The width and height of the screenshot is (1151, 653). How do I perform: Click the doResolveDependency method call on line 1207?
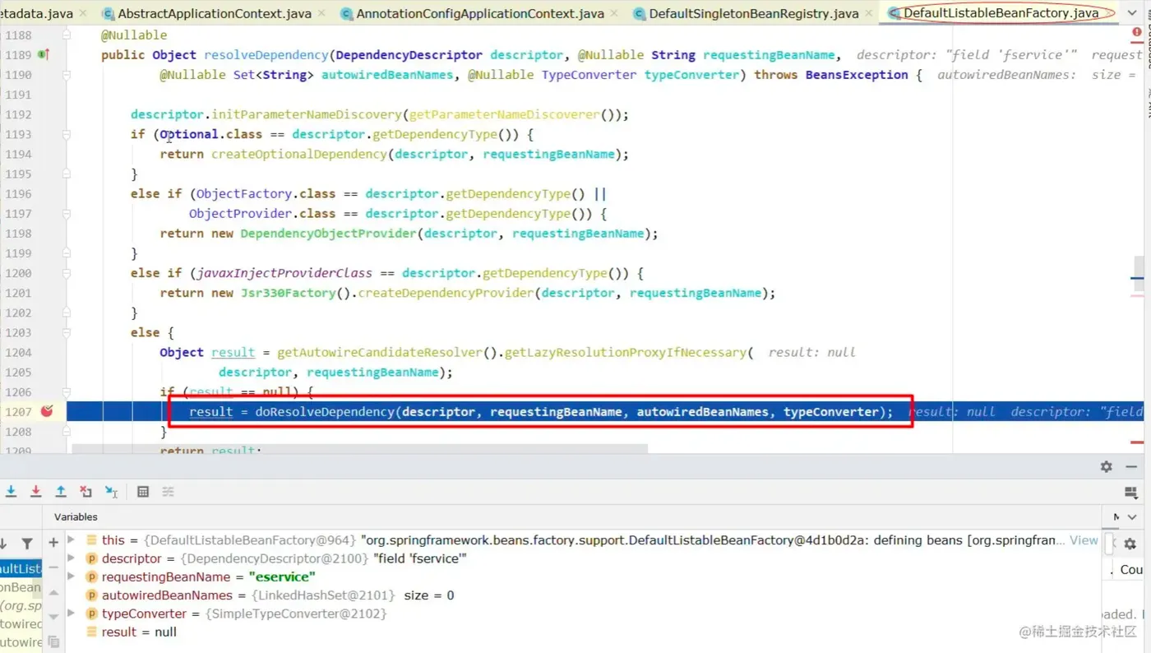pos(326,411)
